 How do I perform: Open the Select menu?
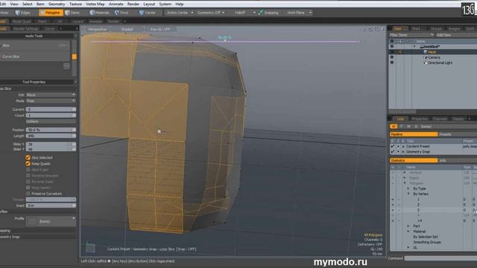(x=27, y=4)
